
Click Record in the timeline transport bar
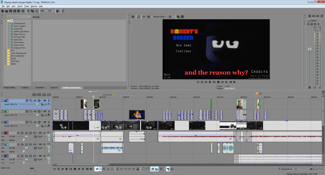[x=55, y=169]
